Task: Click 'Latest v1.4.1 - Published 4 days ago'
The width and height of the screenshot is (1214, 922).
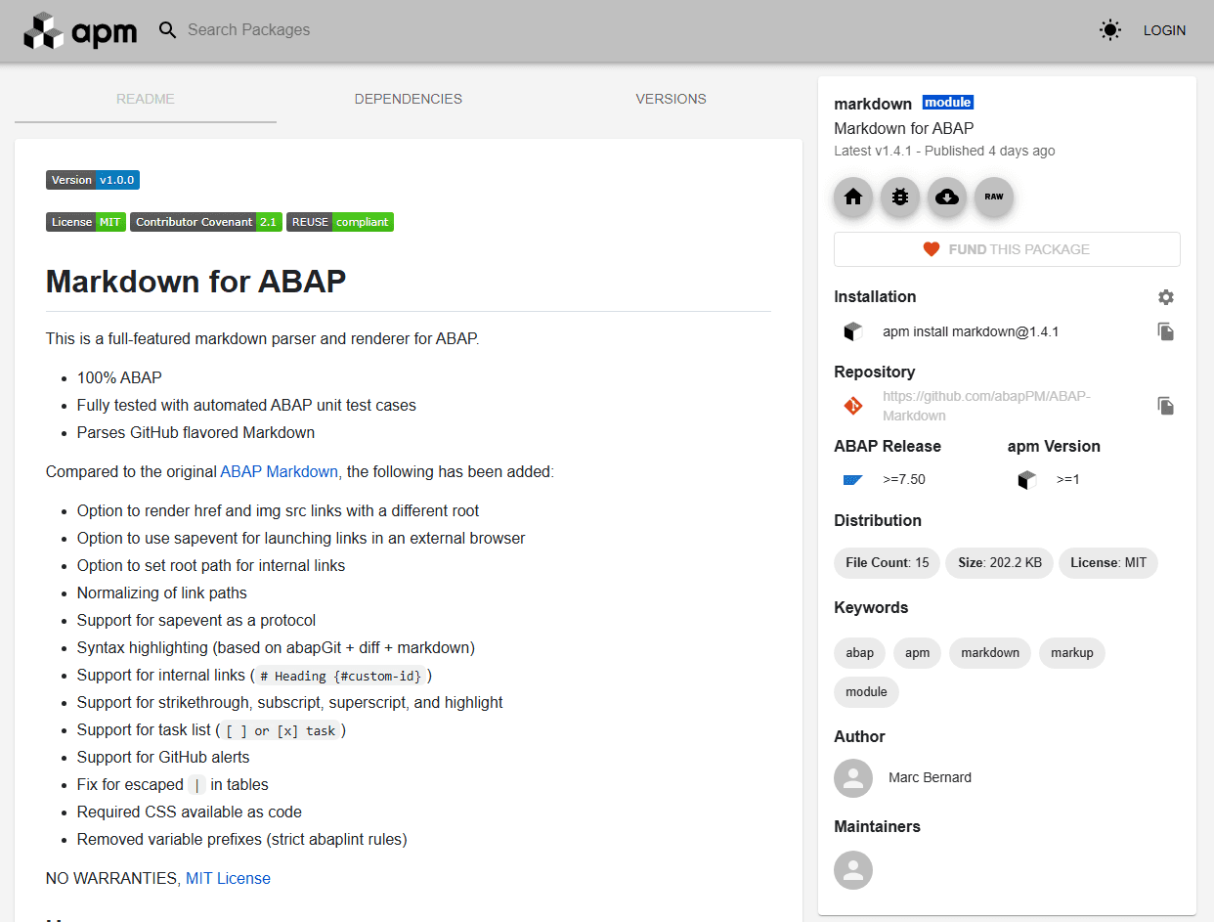Action: pyautogui.click(x=944, y=151)
